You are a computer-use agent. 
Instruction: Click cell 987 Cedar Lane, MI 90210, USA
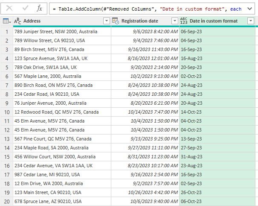[x=62, y=175]
